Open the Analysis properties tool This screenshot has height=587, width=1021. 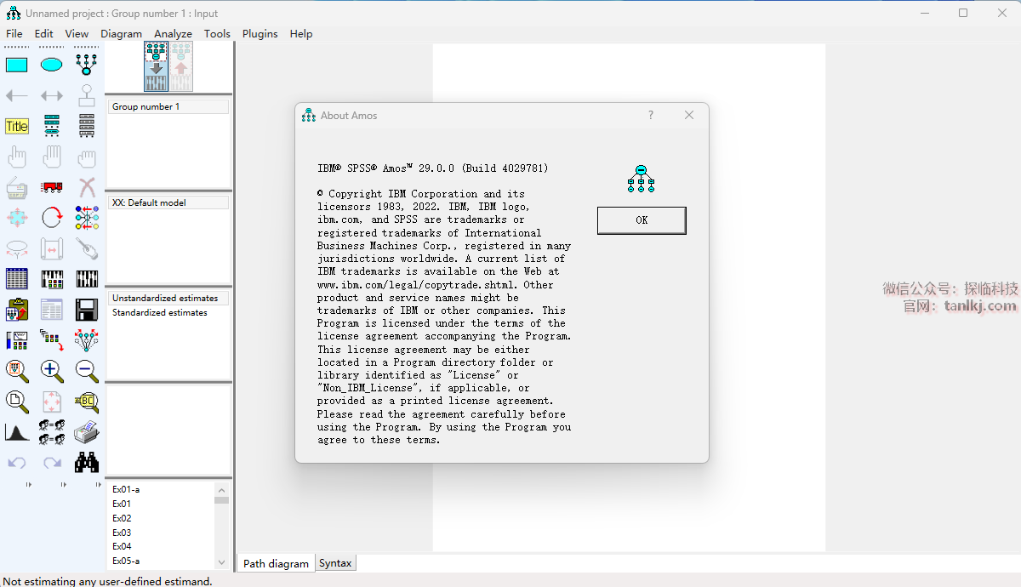[x=52, y=279]
